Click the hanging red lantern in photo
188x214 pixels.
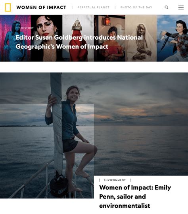point(107,21)
